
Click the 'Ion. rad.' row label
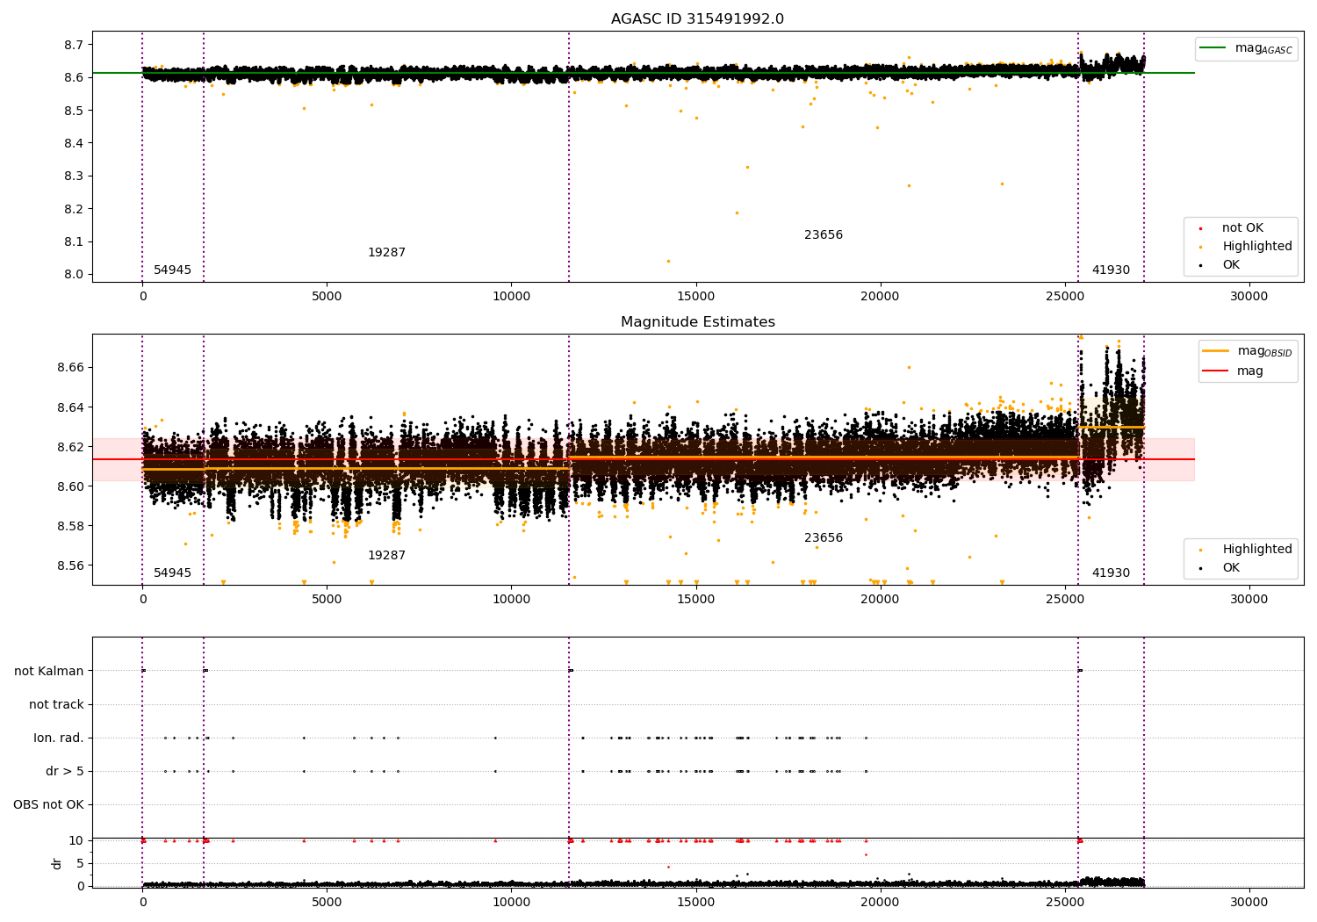59,738
